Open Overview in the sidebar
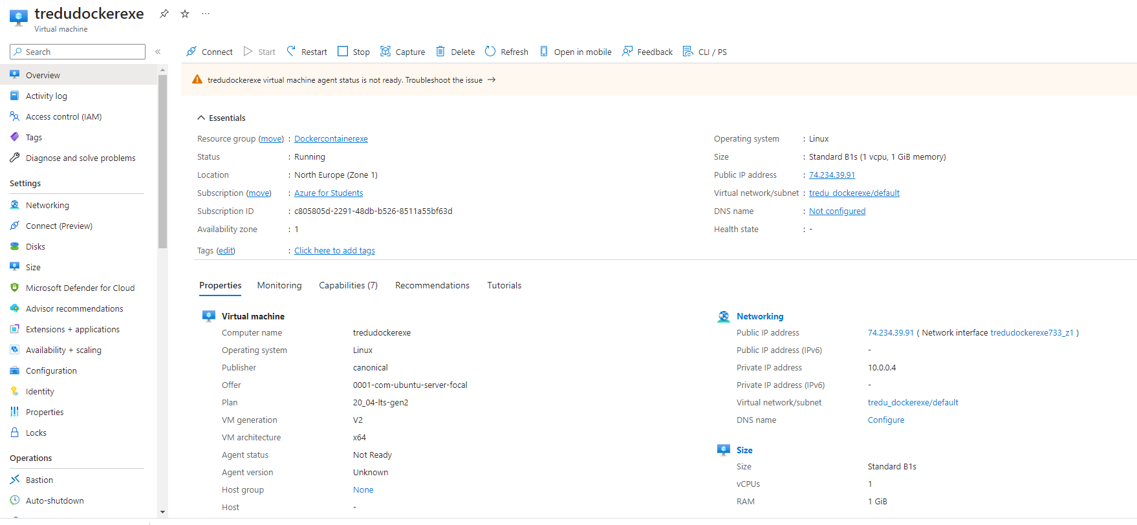The height and width of the screenshot is (525, 1137). point(78,75)
